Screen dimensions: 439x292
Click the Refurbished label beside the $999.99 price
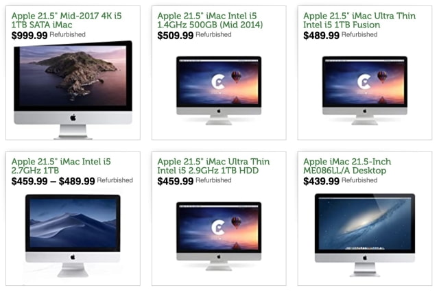tap(67, 35)
